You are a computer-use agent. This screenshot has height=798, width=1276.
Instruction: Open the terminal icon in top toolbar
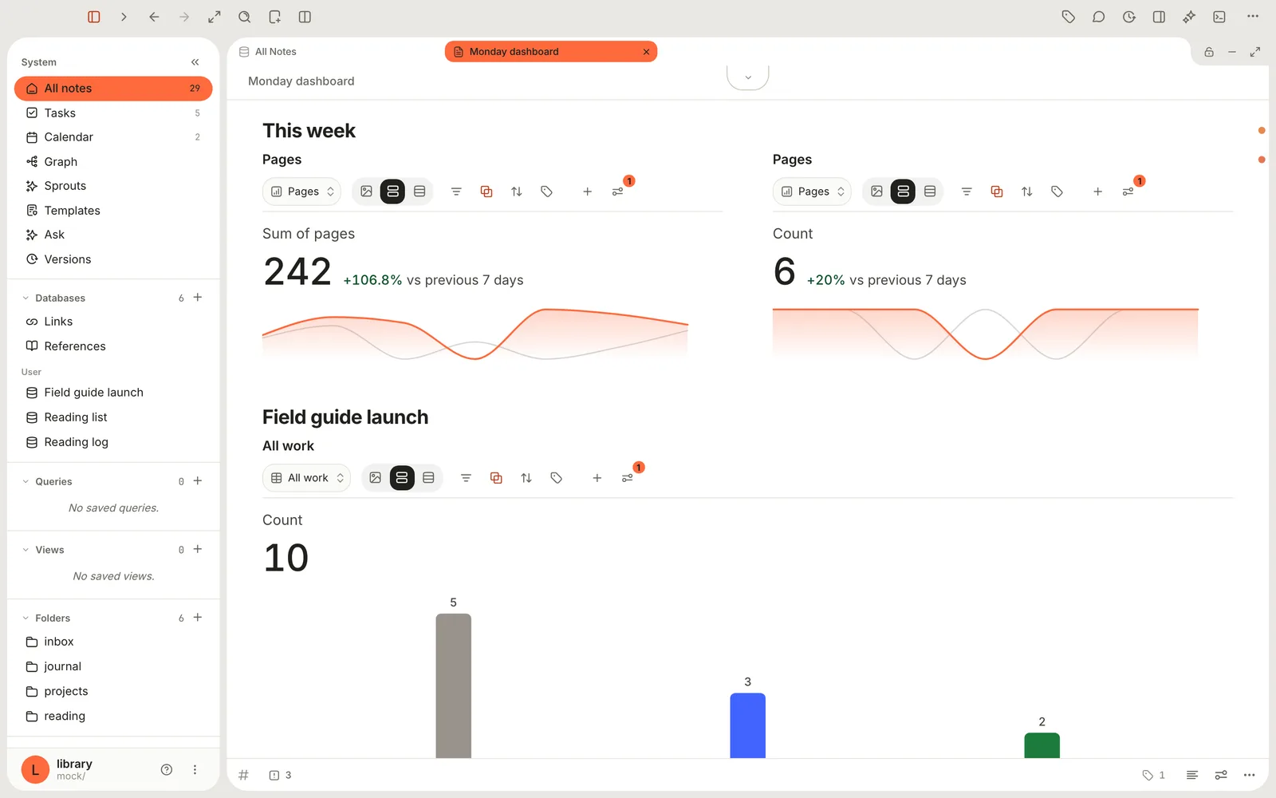pos(1219,17)
